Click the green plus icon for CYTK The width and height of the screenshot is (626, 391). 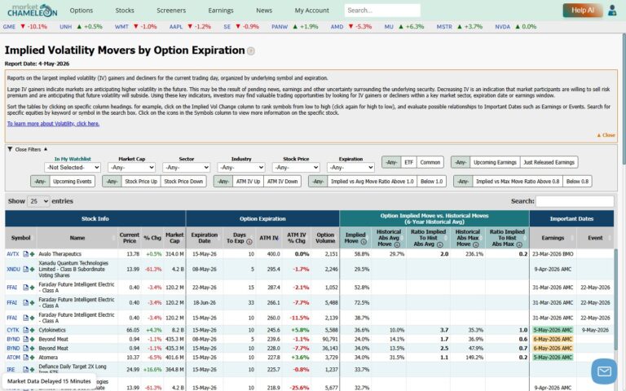[x=32, y=330]
